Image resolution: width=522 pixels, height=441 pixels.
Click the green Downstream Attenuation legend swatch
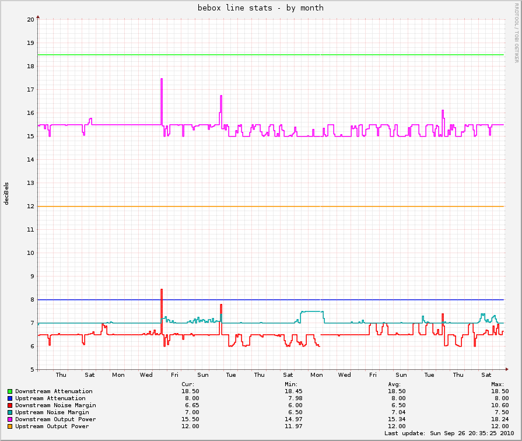pos(10,391)
